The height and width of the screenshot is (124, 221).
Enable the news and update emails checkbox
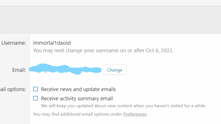click(x=36, y=89)
